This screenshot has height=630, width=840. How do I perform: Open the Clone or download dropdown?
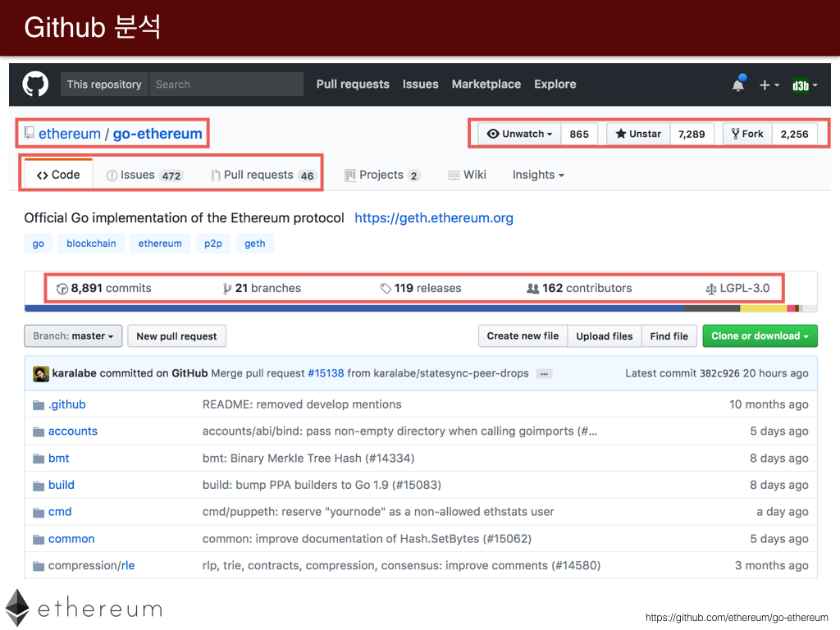click(x=760, y=336)
